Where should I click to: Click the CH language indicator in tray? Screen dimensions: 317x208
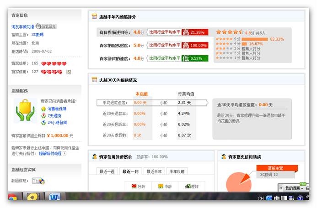pyautogui.click(x=261, y=198)
